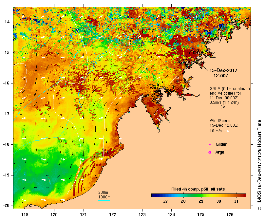Click the longitude axis label '126'
Screen dimensions: 265x220
pyautogui.click(x=230, y=215)
